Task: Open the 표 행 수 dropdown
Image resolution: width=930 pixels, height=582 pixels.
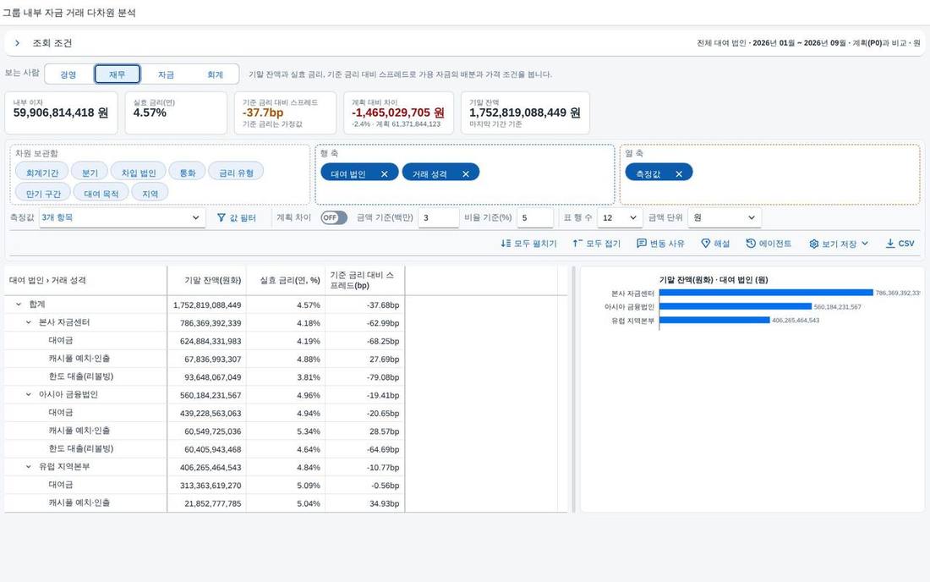Action: (x=620, y=217)
